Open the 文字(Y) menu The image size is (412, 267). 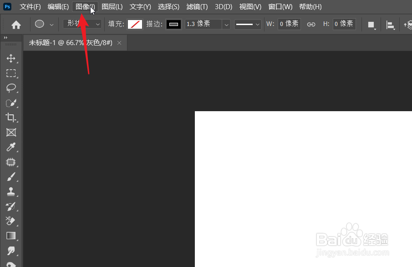pyautogui.click(x=140, y=6)
